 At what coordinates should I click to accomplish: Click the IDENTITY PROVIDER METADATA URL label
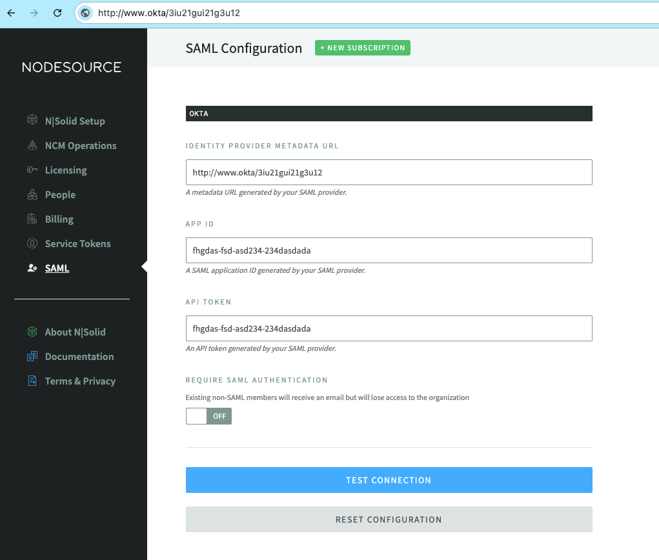262,146
